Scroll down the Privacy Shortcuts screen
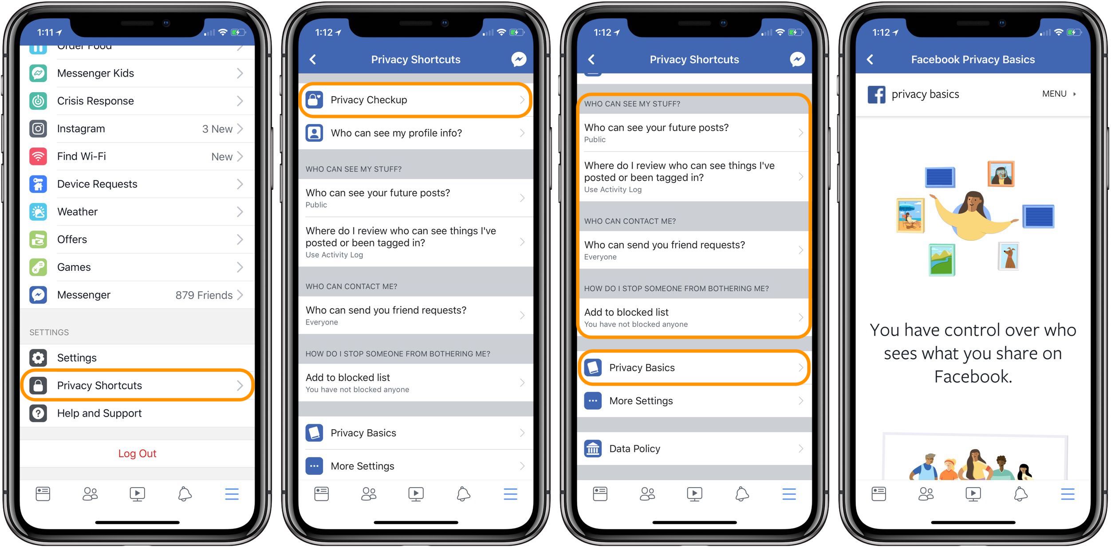Image resolution: width=1111 pixels, height=547 pixels. (416, 283)
